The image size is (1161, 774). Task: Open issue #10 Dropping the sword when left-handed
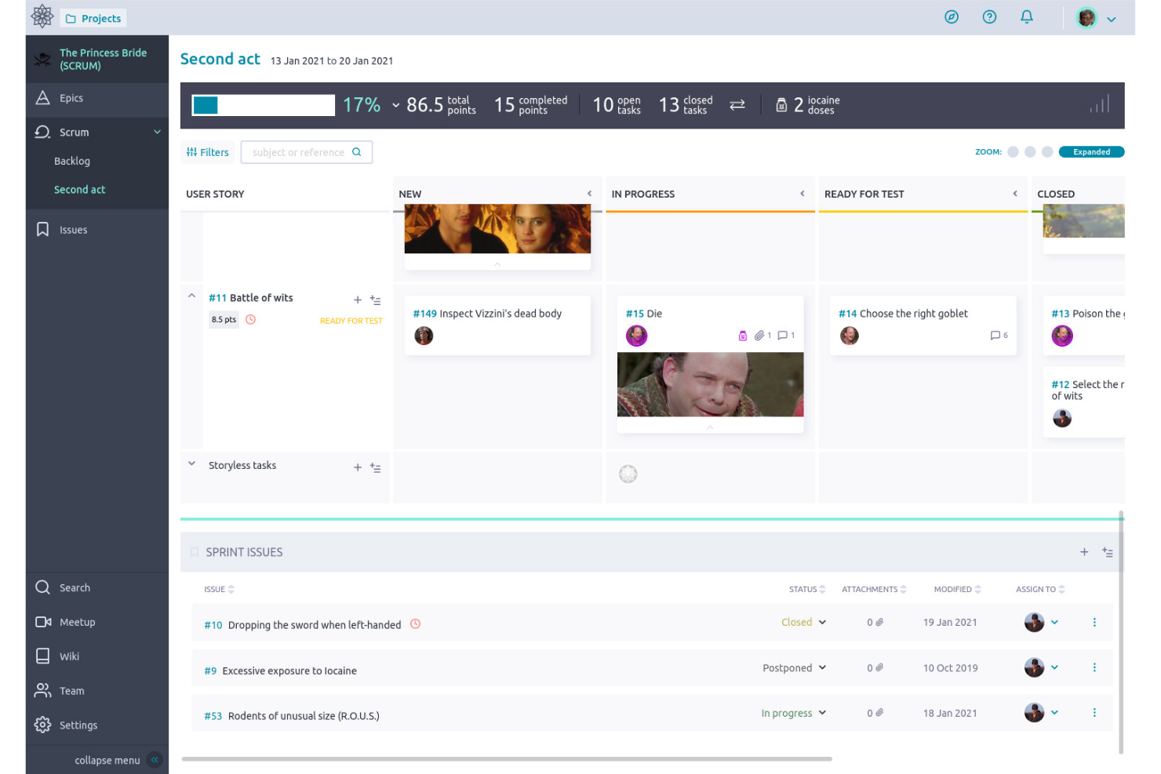(x=302, y=625)
